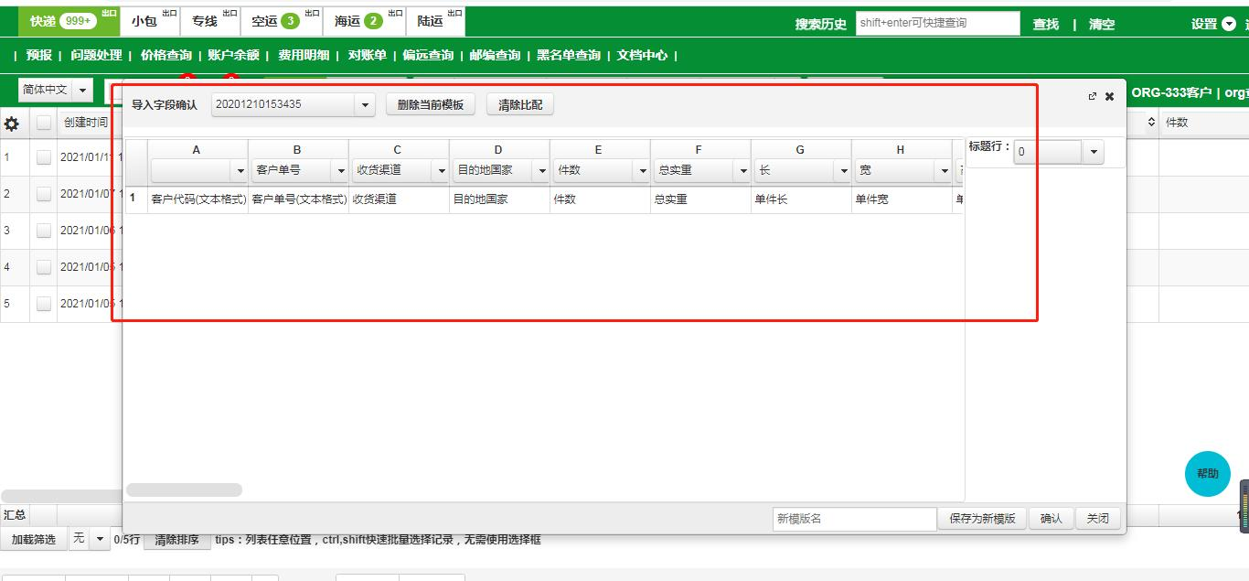The width and height of the screenshot is (1249, 581).
Task: Open grid settings gear icon
Action: (x=12, y=124)
